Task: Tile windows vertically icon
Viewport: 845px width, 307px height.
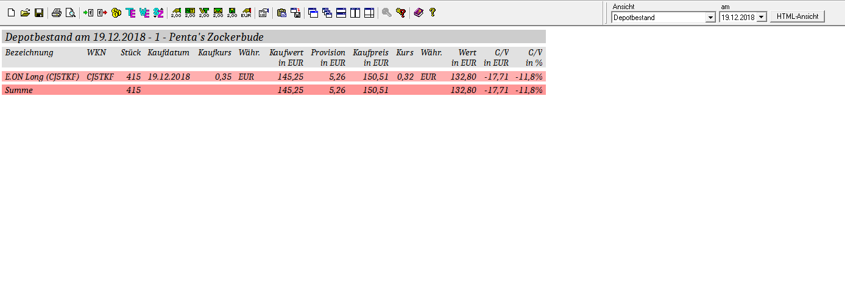Action: 355,12
